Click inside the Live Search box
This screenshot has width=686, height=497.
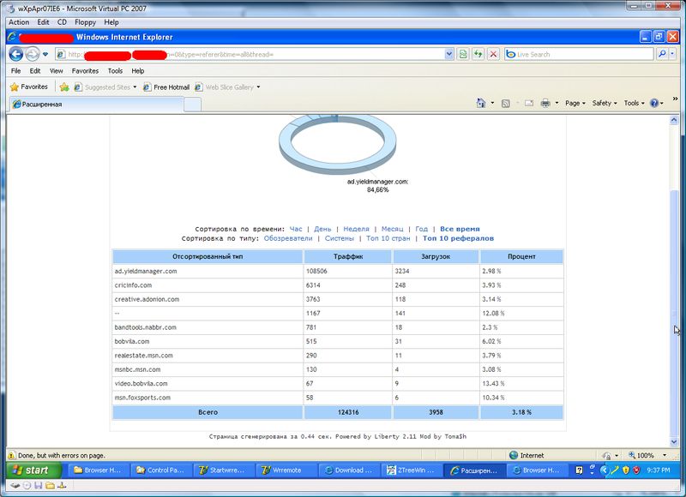[579, 54]
